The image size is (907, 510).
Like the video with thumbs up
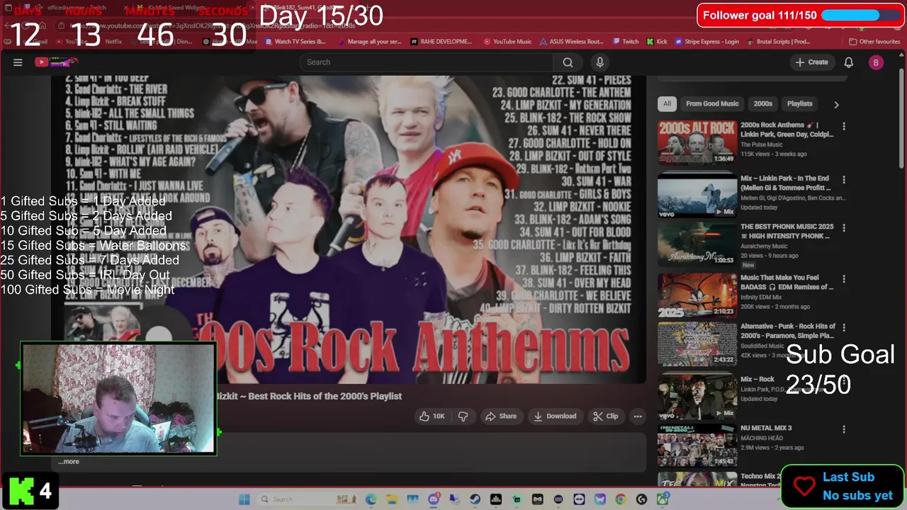[x=432, y=416]
